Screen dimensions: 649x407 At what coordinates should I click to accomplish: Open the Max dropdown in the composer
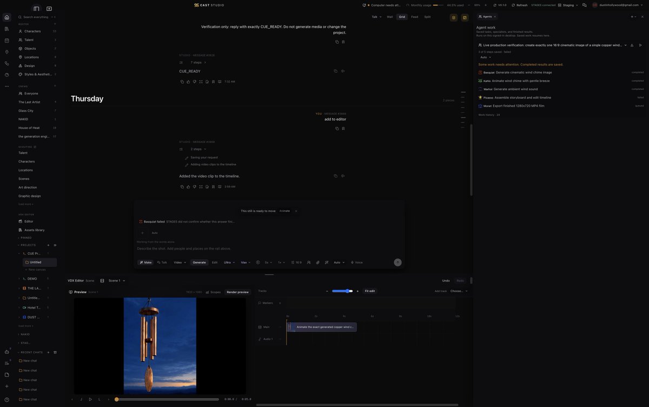246,262
